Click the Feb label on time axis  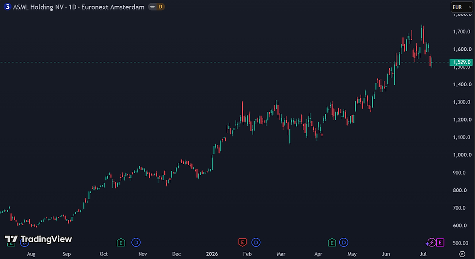[x=247, y=254]
